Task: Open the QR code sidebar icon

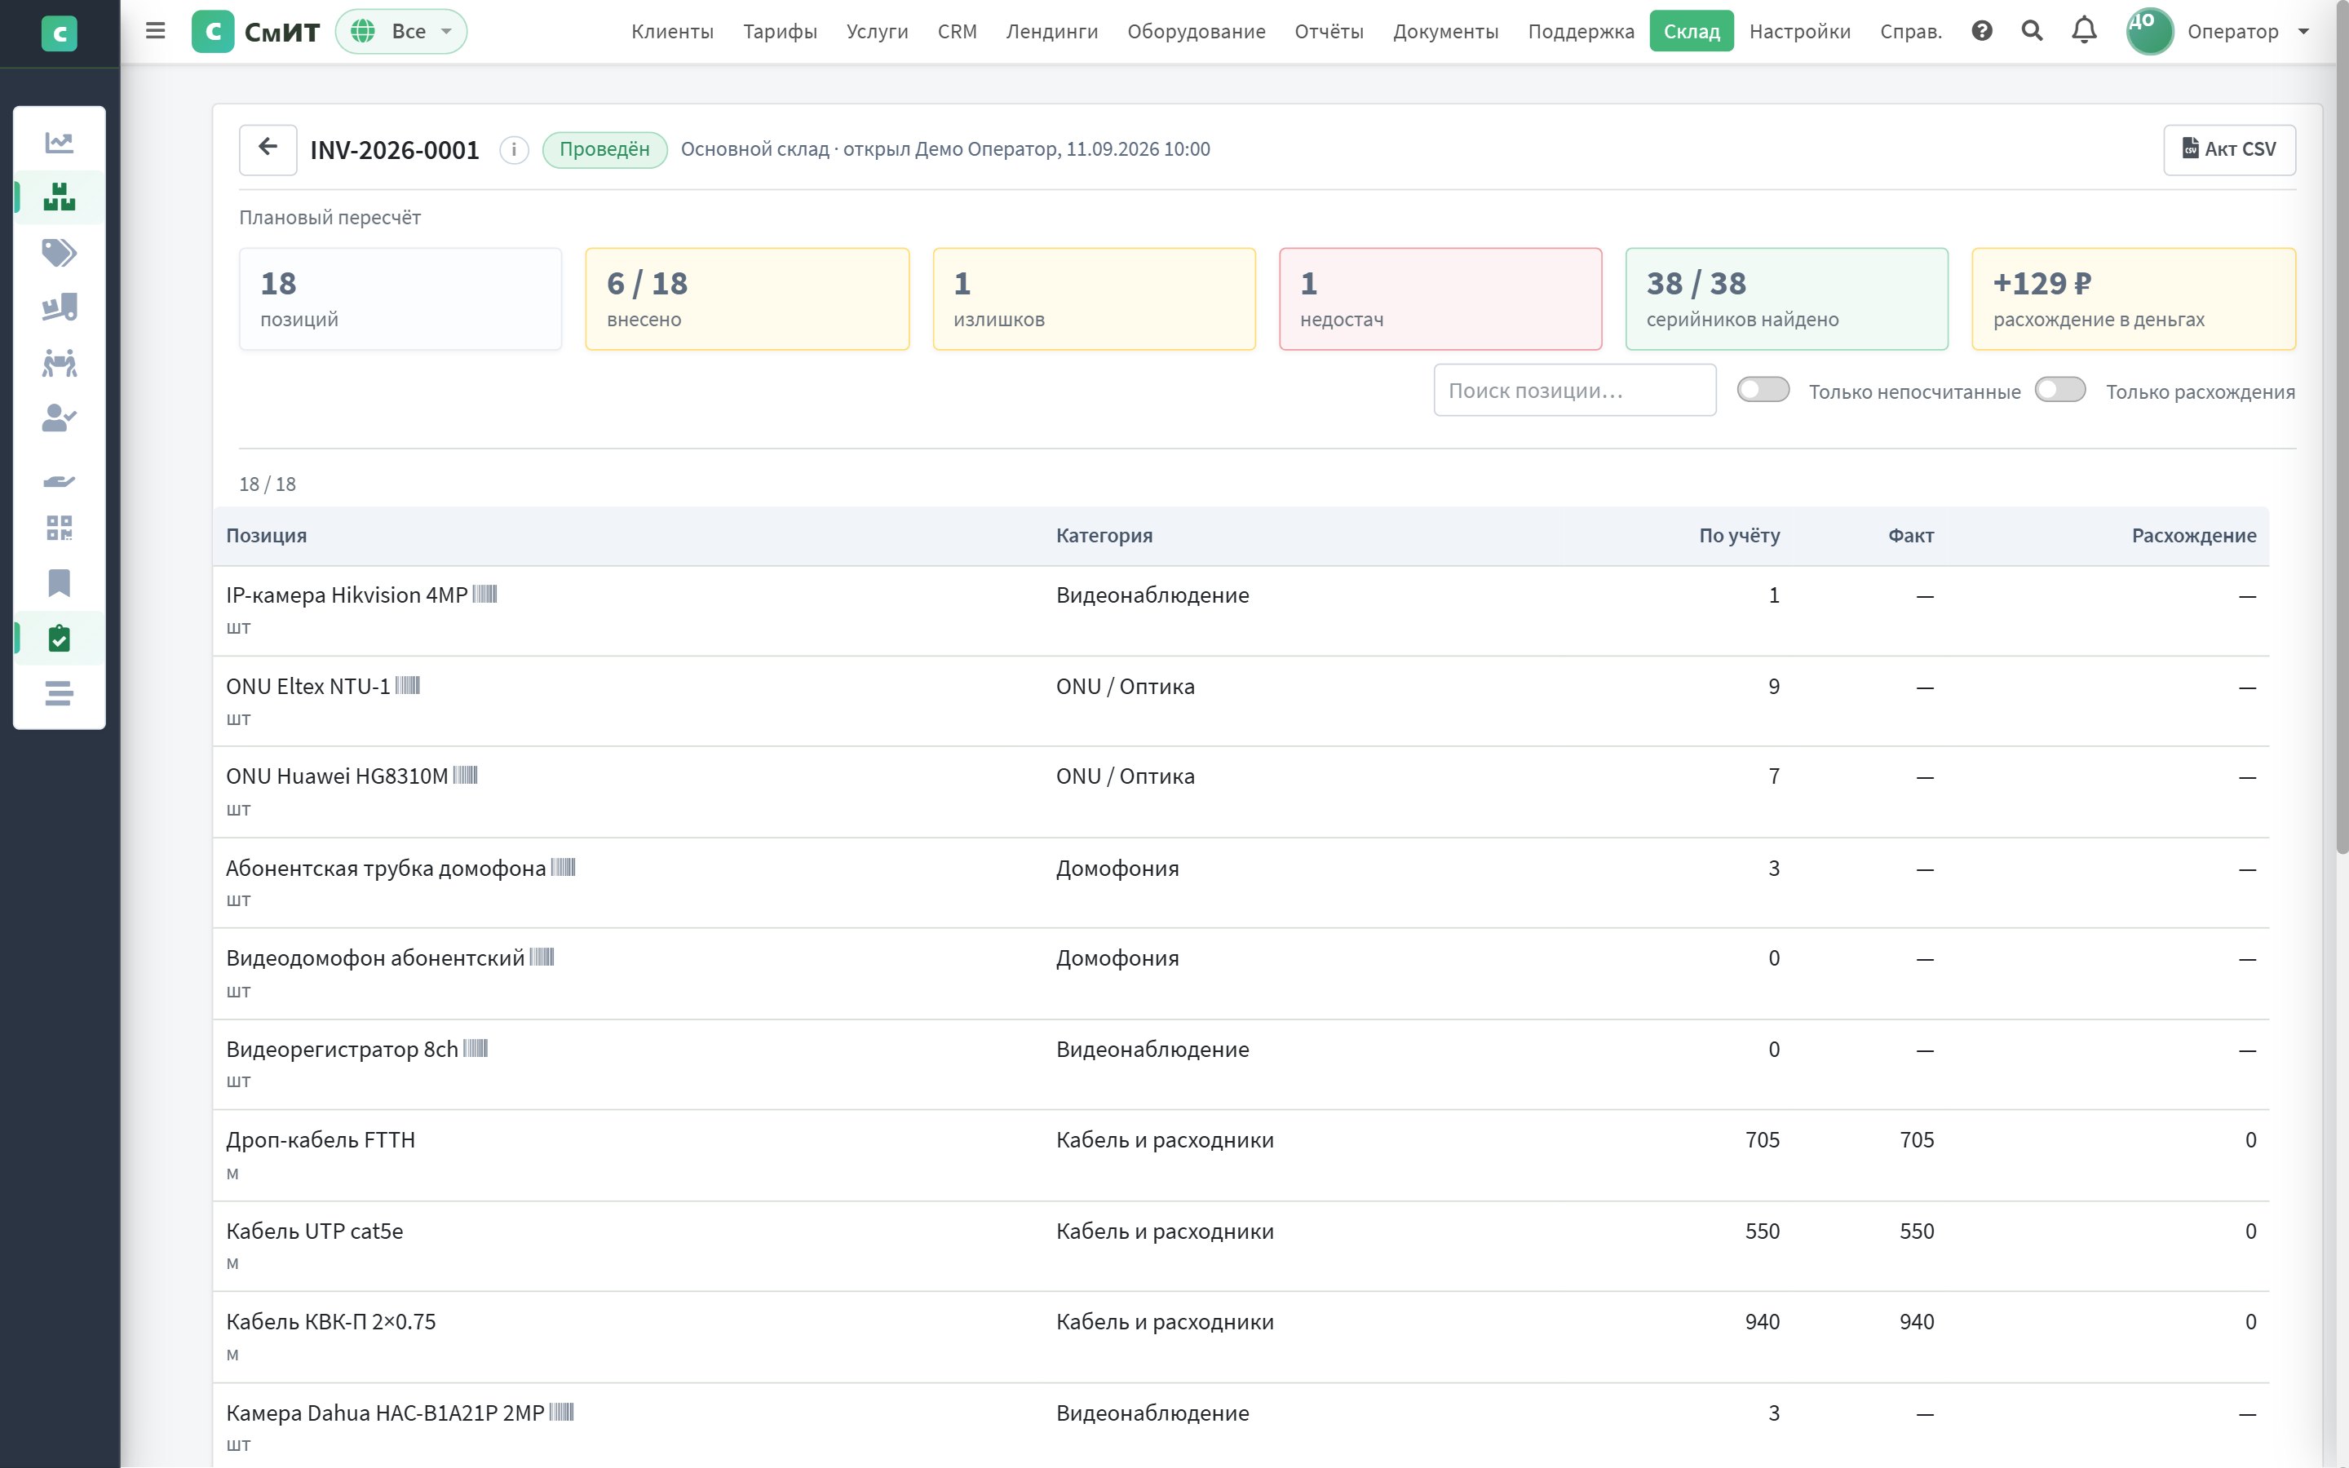Action: tap(60, 528)
